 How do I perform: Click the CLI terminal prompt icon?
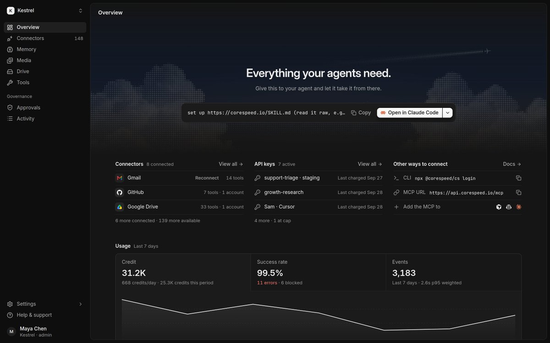click(396, 178)
